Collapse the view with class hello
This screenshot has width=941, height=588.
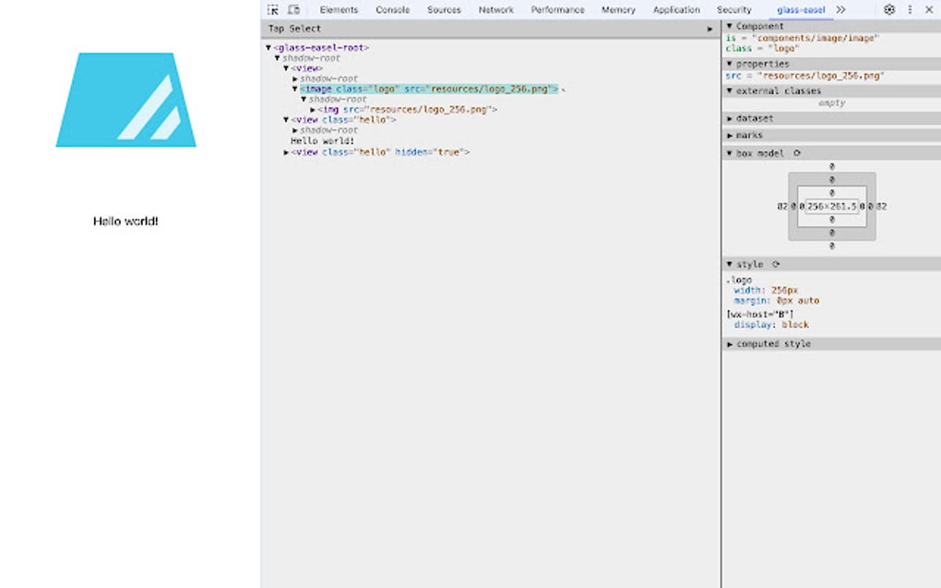pos(285,119)
